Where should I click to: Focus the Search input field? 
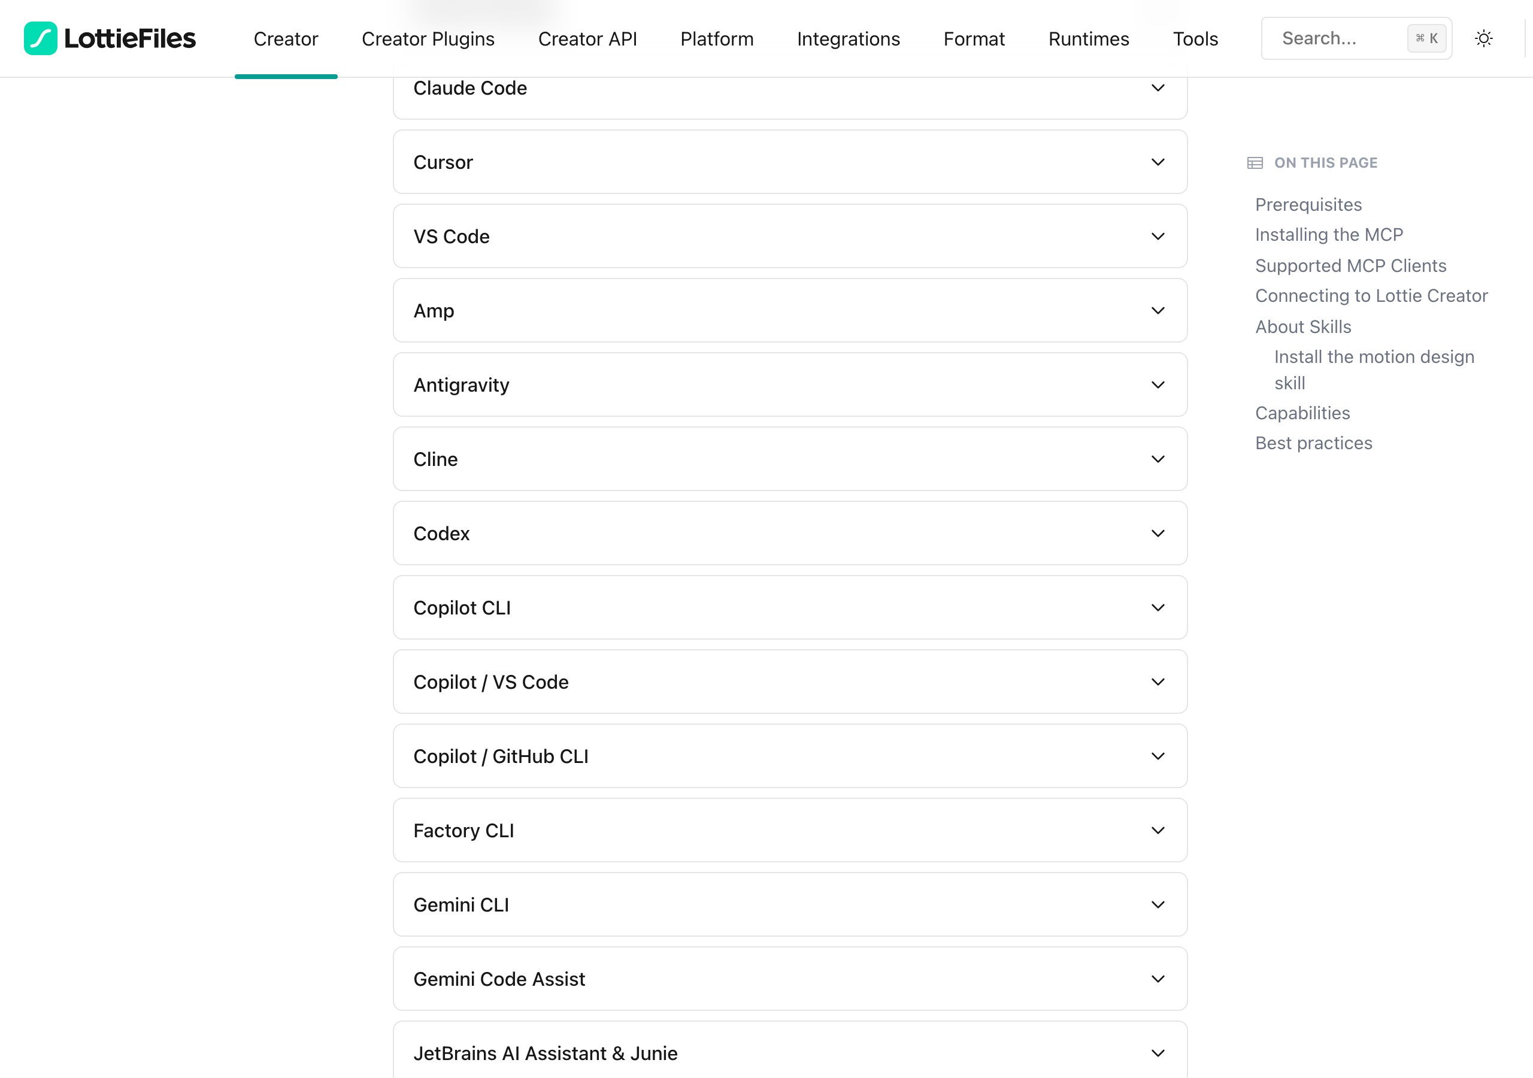[1357, 39]
